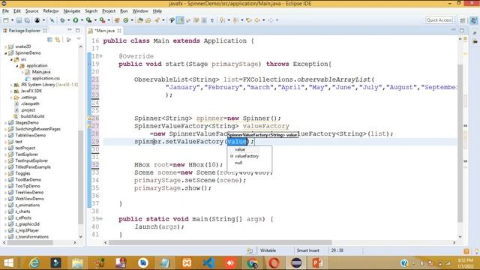480x270 pixels.
Task: Expand the TableViewDemo project
Action: click(5, 135)
